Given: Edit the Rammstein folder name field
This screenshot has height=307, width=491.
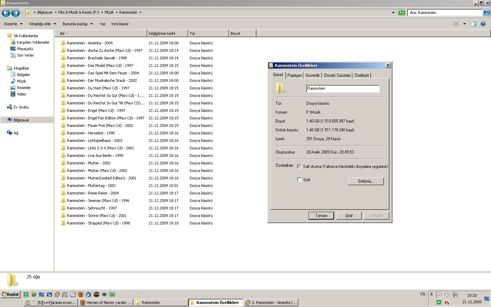Looking at the screenshot, I should 343,89.
